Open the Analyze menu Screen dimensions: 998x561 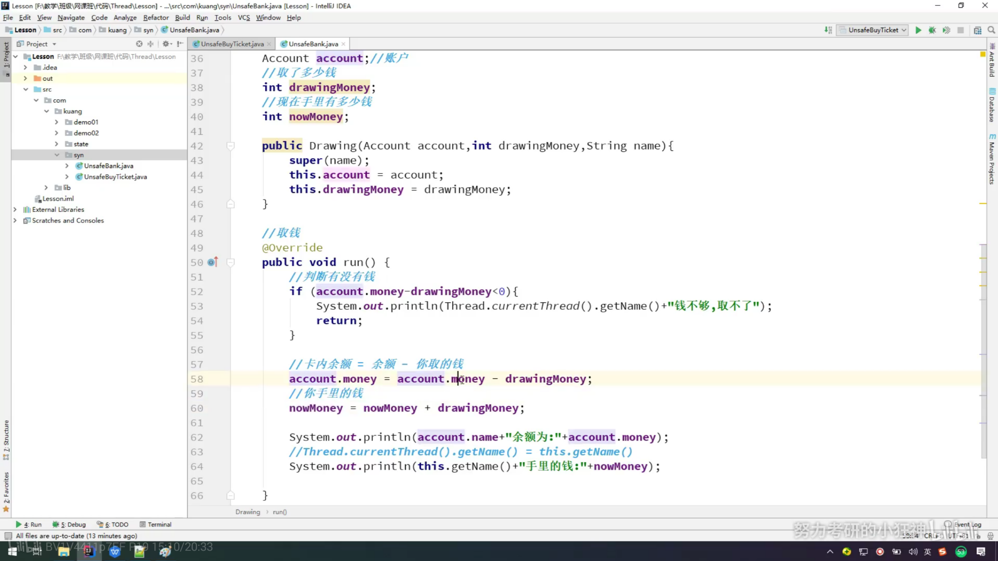[125, 18]
